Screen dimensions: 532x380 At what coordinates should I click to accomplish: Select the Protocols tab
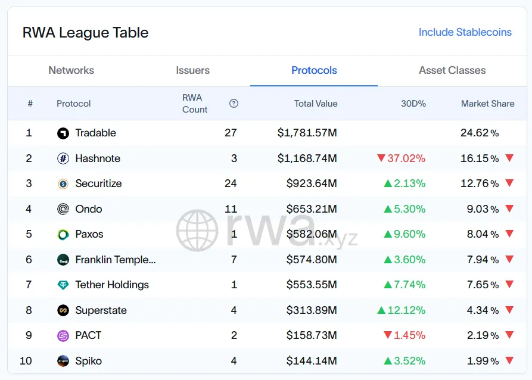coord(314,70)
